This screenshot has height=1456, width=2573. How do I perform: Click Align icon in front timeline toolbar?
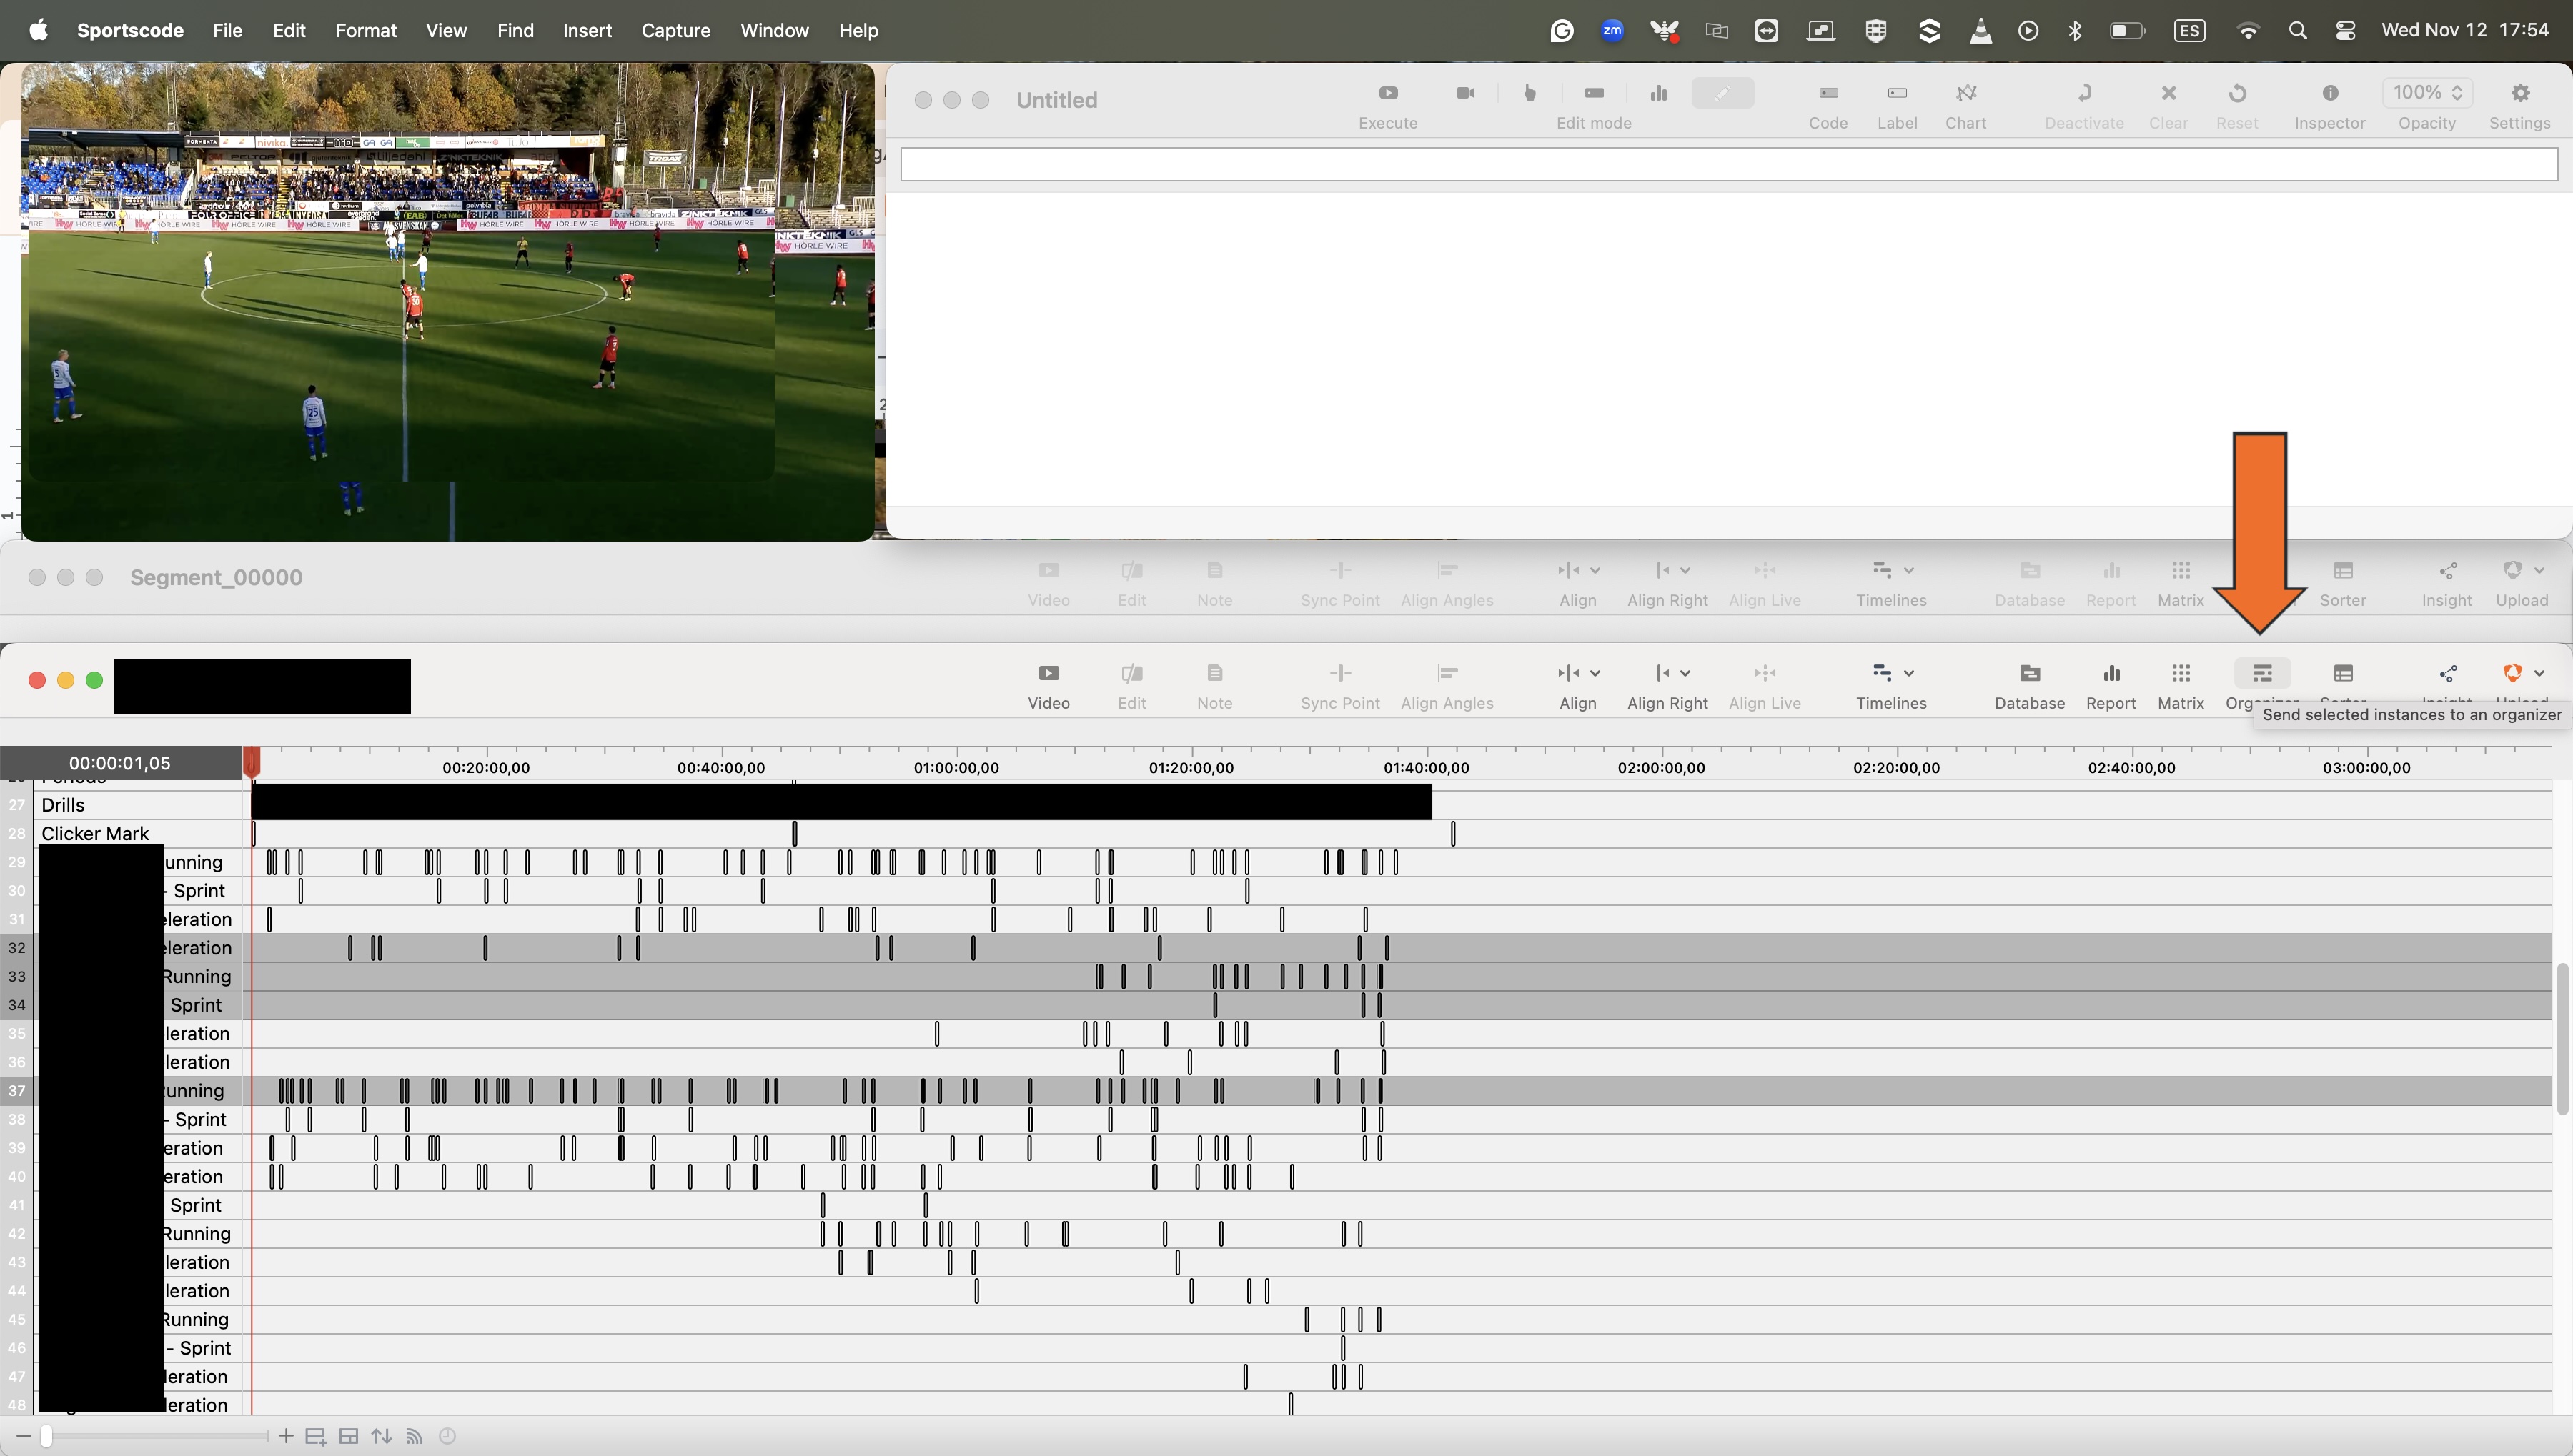[1567, 673]
